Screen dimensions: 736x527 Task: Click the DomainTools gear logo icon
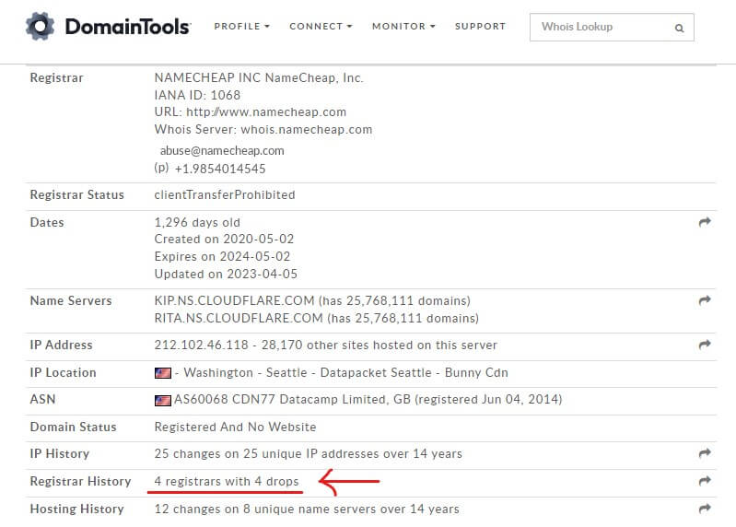[x=40, y=27]
